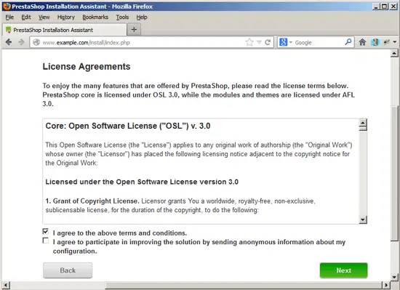The image size is (400, 290).
Task: Click the Back button
Action: coord(68,270)
